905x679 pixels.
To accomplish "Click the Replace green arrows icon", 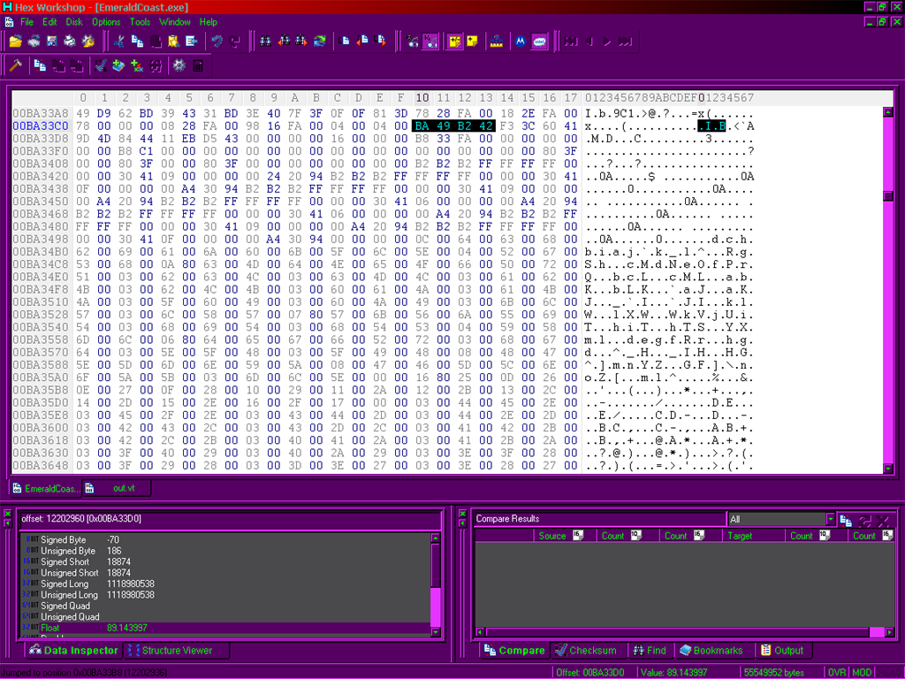I will pos(320,42).
